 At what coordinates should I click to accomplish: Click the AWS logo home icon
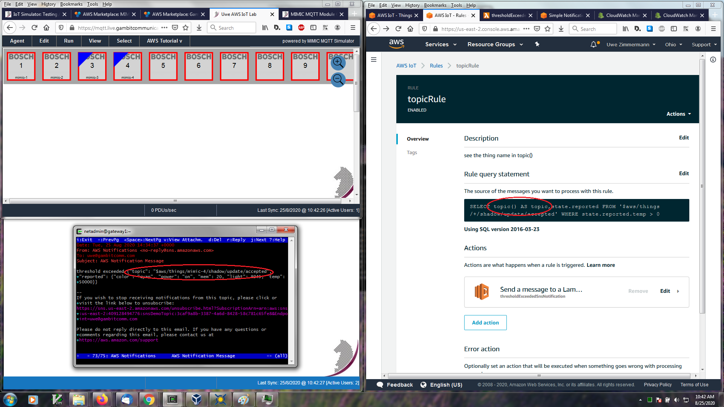[396, 44]
